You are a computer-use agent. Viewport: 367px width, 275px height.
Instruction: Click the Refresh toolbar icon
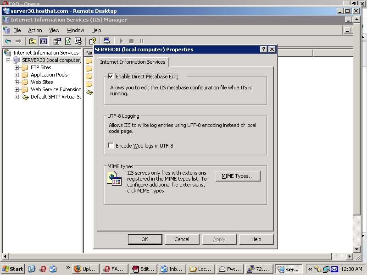click(68, 41)
